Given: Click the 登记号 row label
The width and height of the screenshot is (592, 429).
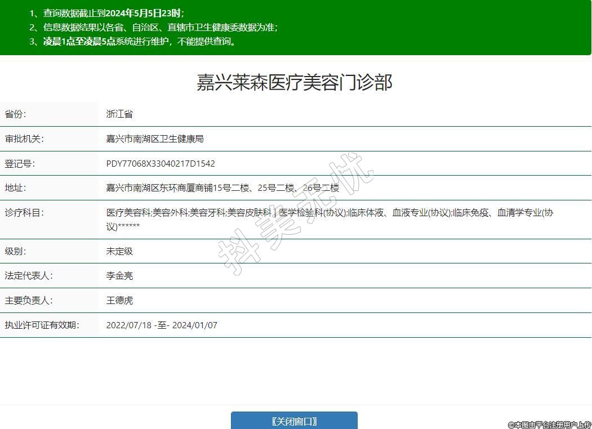Looking at the screenshot, I should [x=20, y=163].
